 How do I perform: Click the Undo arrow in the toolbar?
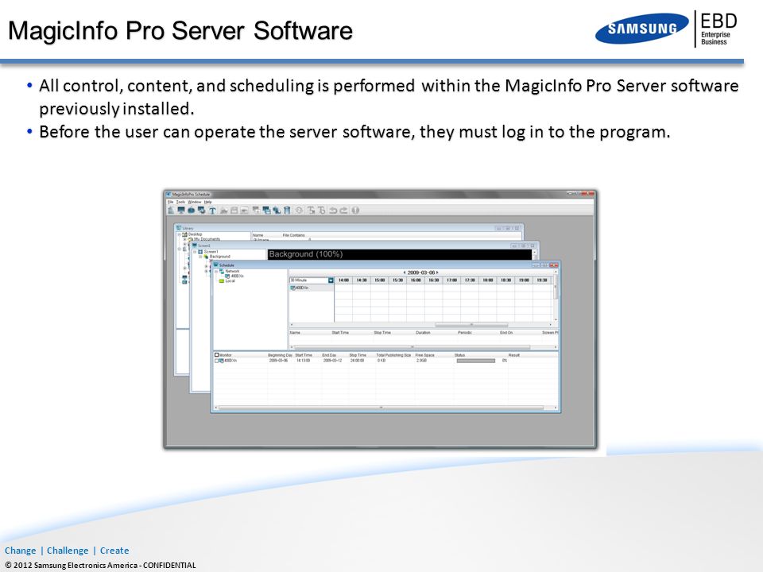pyautogui.click(x=333, y=210)
